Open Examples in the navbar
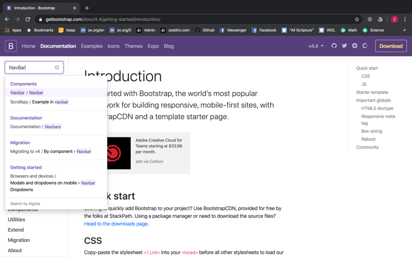 (x=92, y=46)
